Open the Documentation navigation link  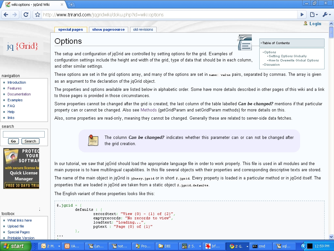(19, 94)
